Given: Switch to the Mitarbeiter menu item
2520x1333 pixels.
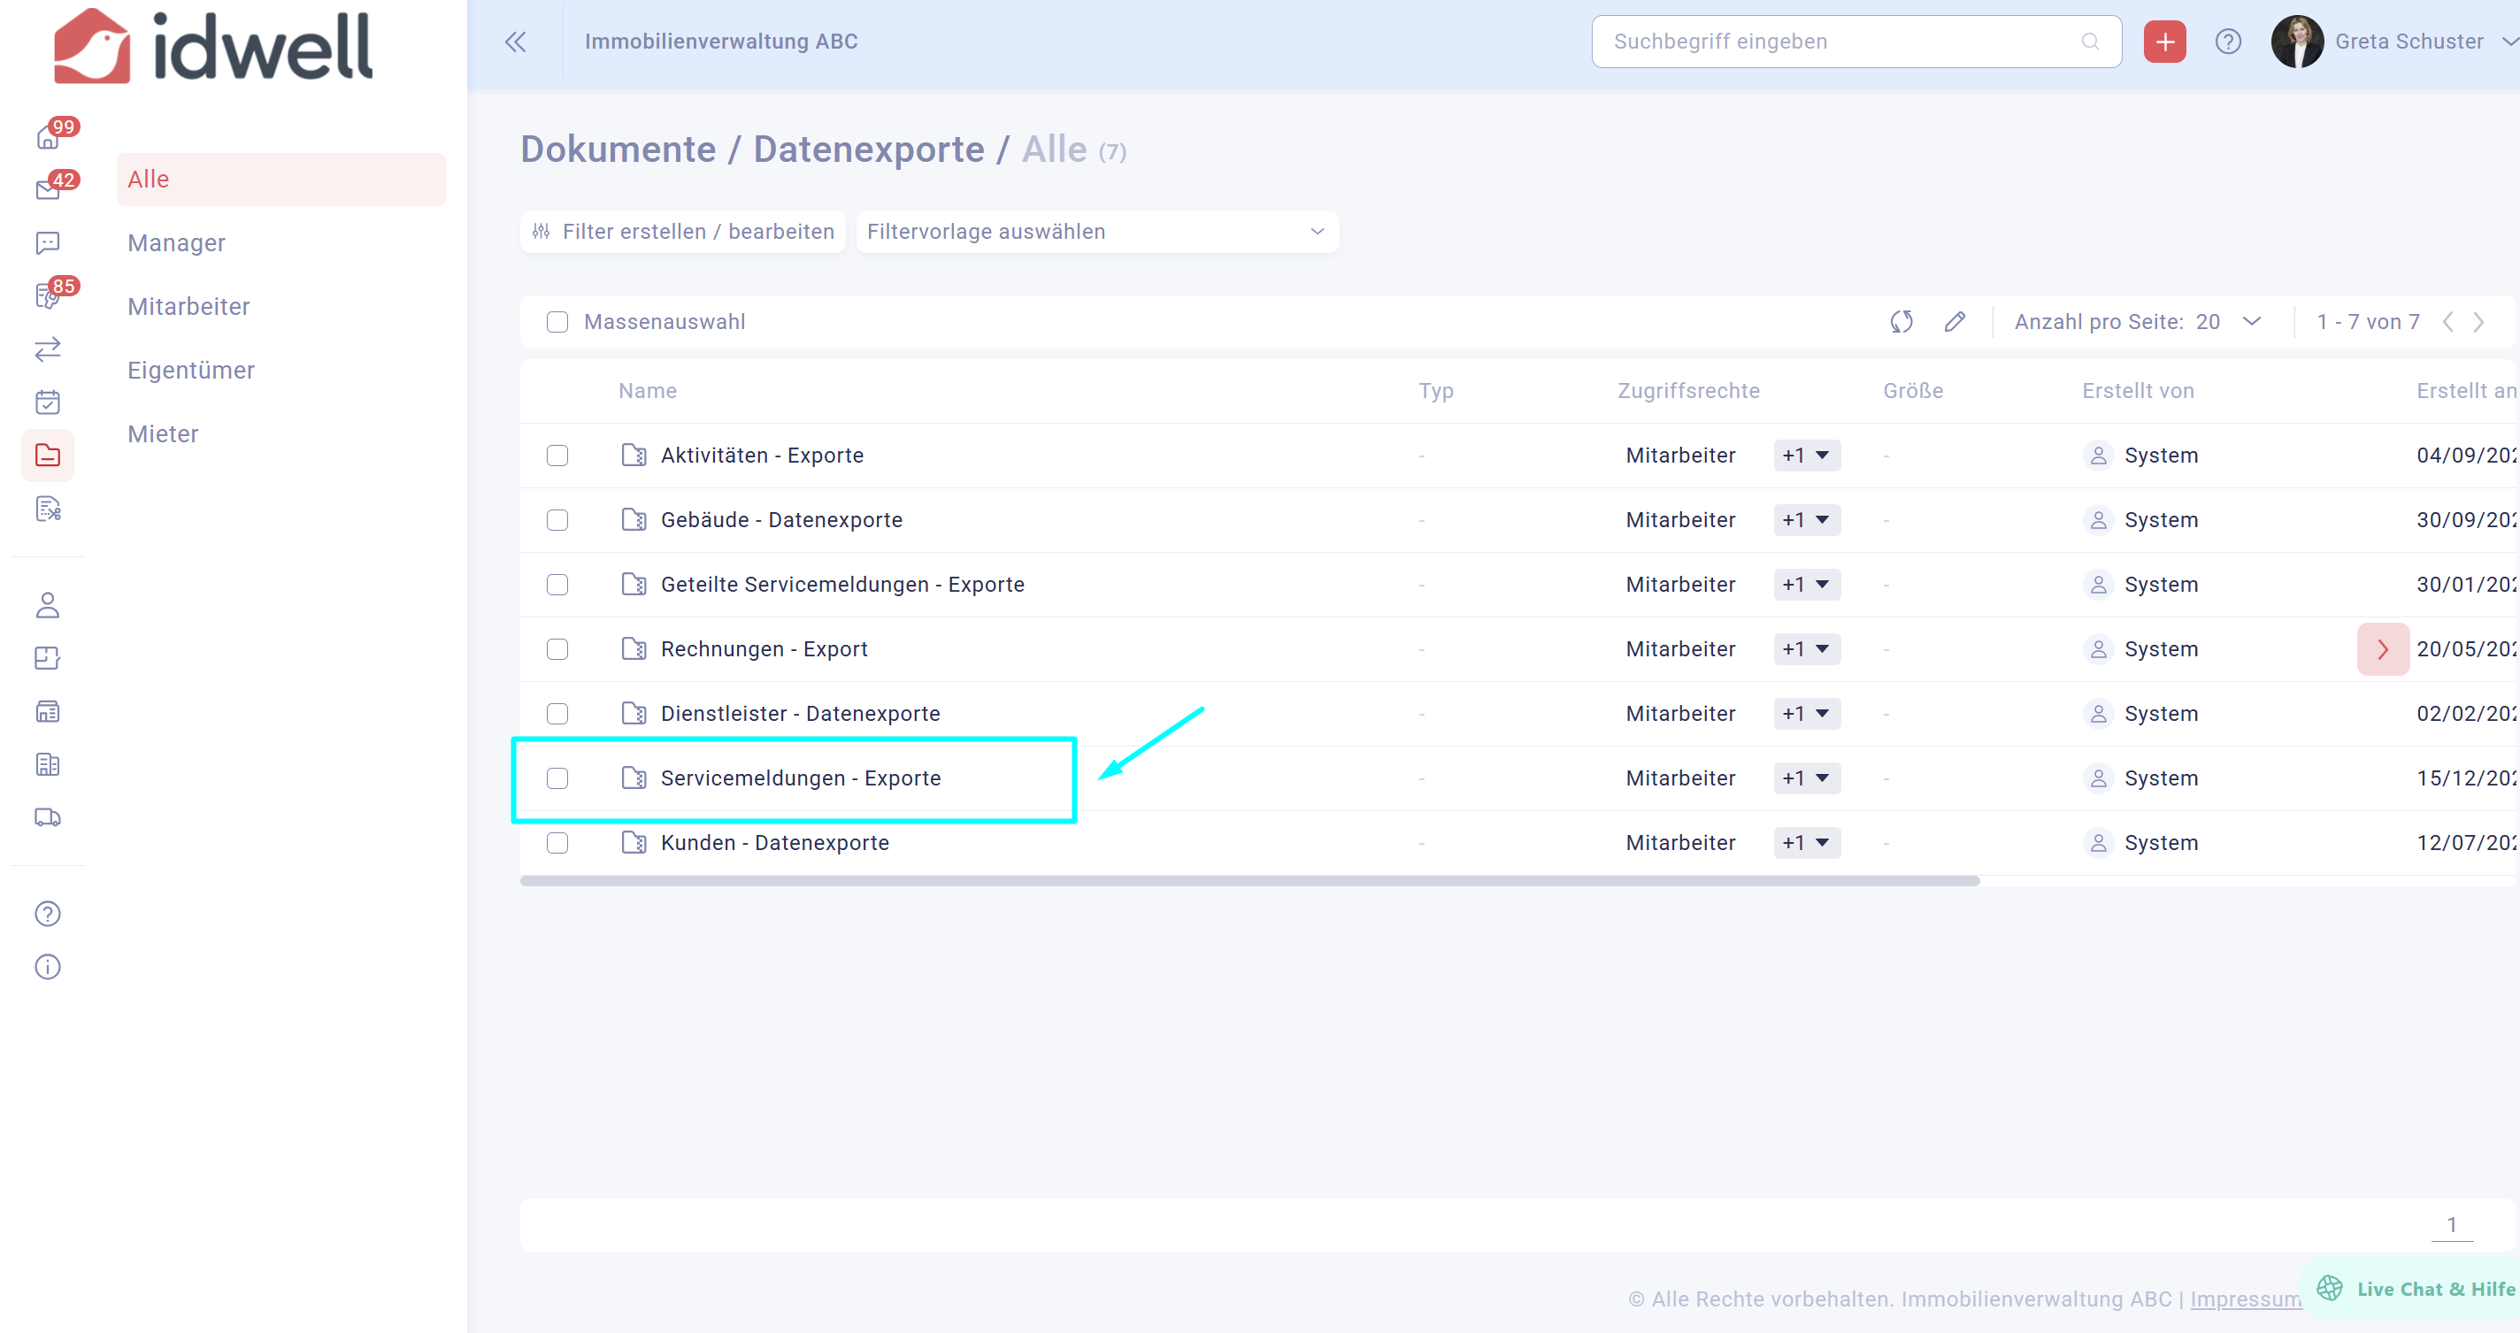Looking at the screenshot, I should [188, 307].
